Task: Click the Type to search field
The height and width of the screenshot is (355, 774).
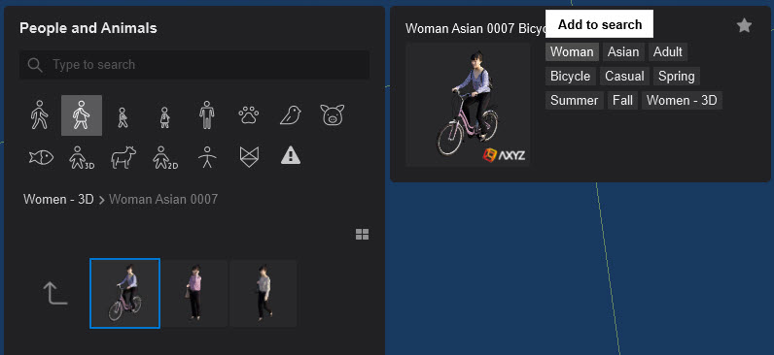Action: click(x=194, y=64)
